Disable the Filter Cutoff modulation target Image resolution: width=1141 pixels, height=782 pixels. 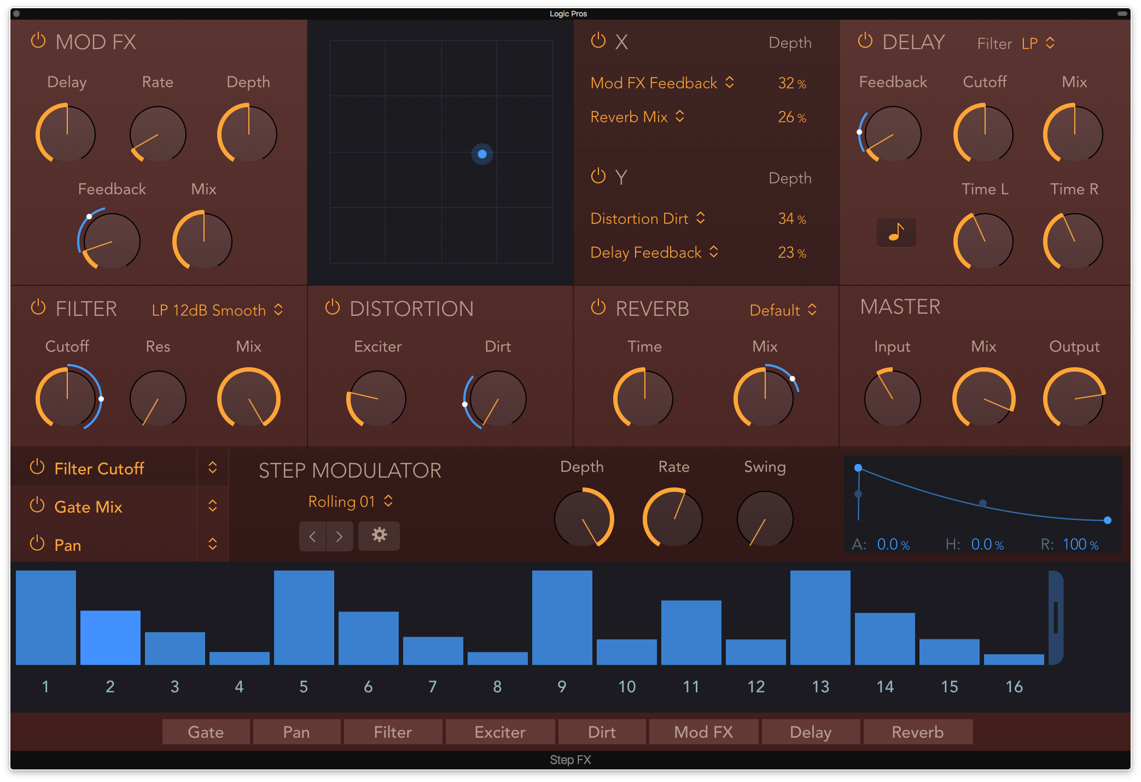37,467
